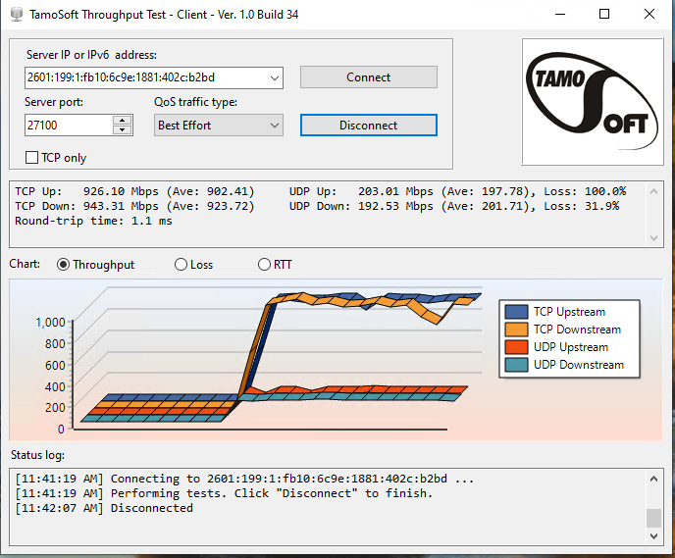Click the "Connecting to 2601:199..." log entry
Screen dimensions: 675x558
[x=244, y=479]
